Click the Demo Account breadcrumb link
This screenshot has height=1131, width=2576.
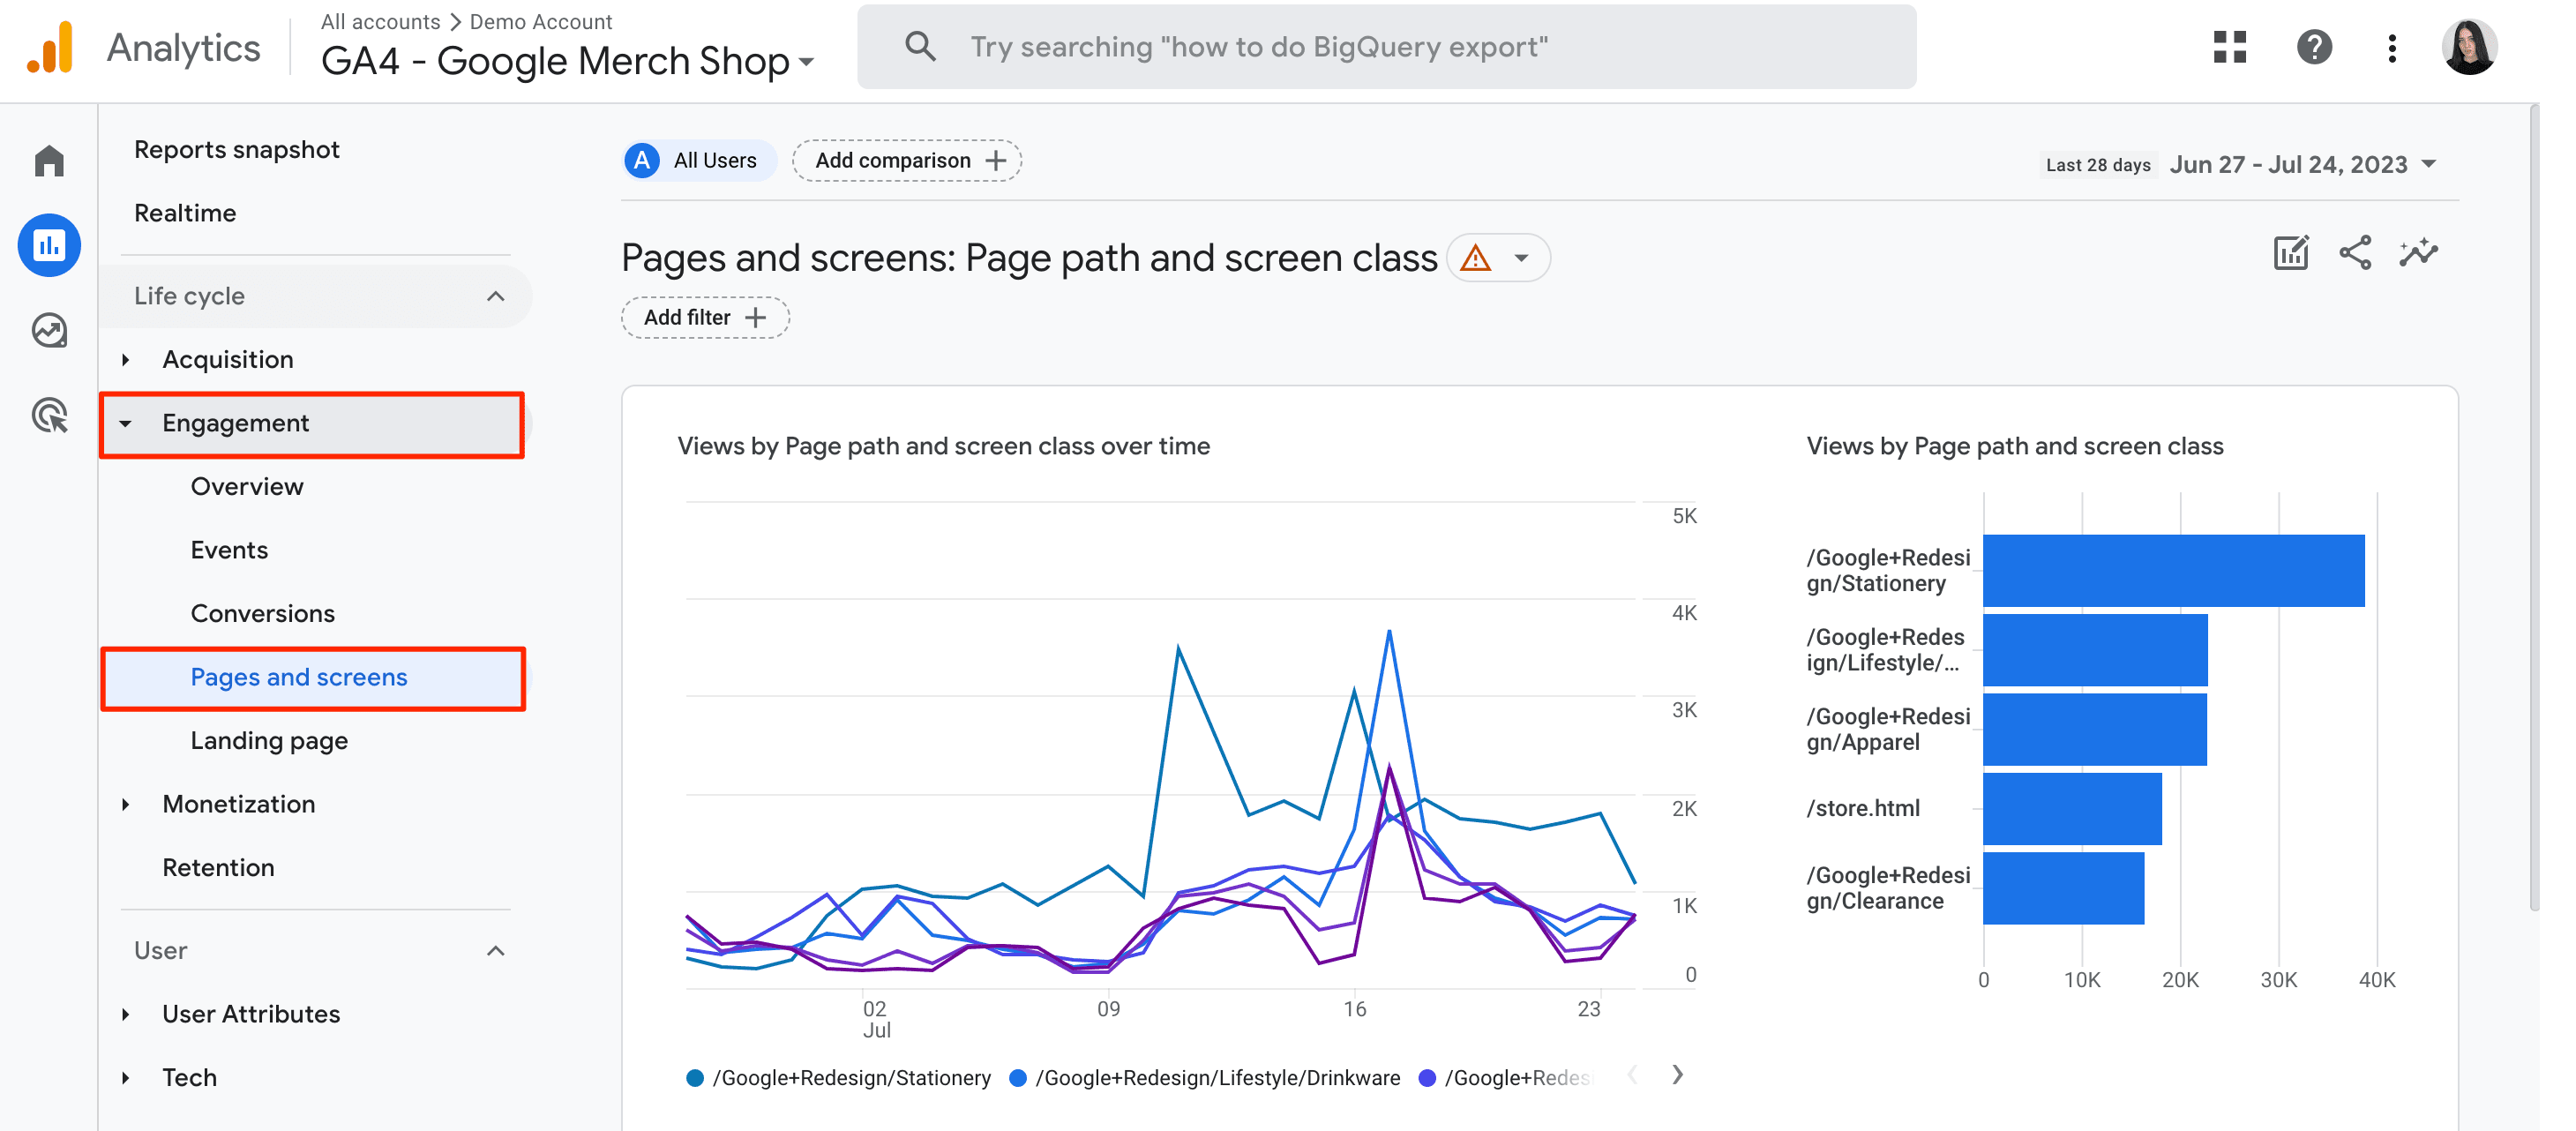pos(540,21)
